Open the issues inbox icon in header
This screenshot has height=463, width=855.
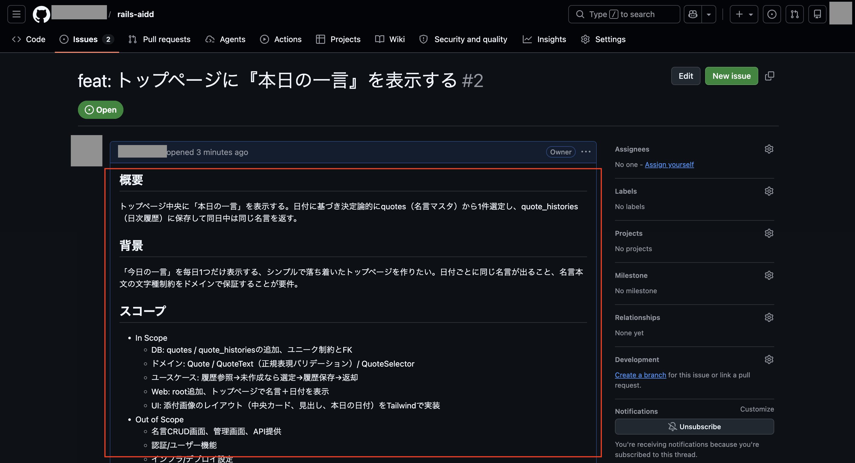772,14
